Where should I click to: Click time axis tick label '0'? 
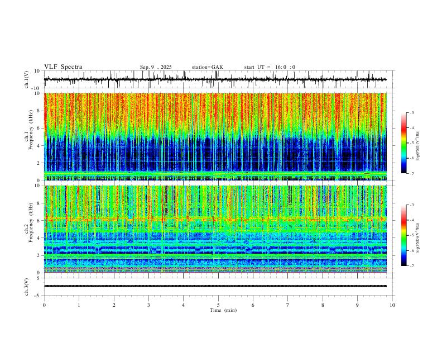pos(44,305)
